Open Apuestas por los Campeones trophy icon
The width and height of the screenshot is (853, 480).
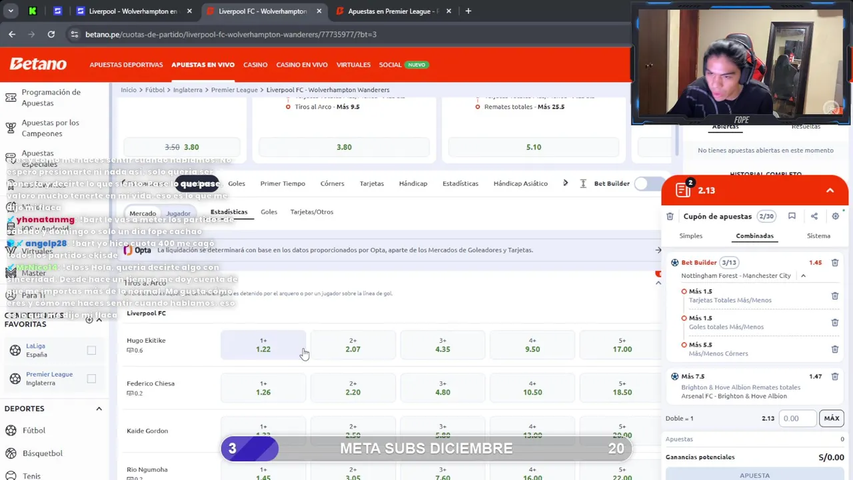[11, 128]
